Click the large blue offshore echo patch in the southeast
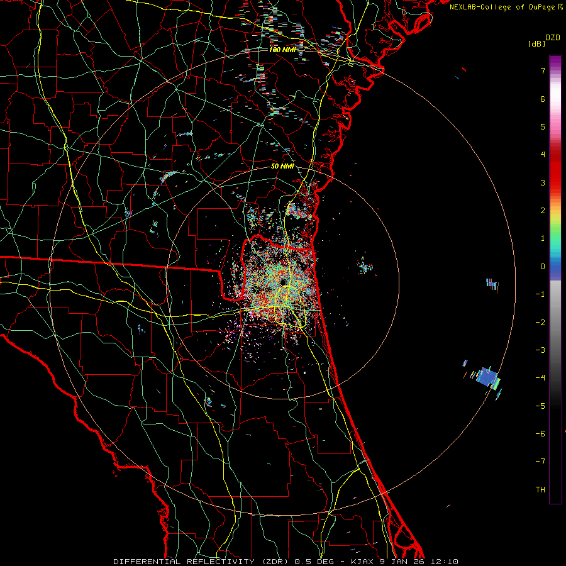Viewport: 566px width, 566px height. click(487, 377)
